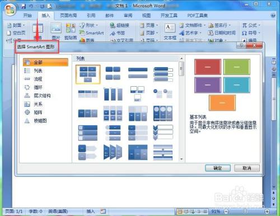Open 引用 references tab
This screenshot has width=280, height=216.
(x=91, y=16)
